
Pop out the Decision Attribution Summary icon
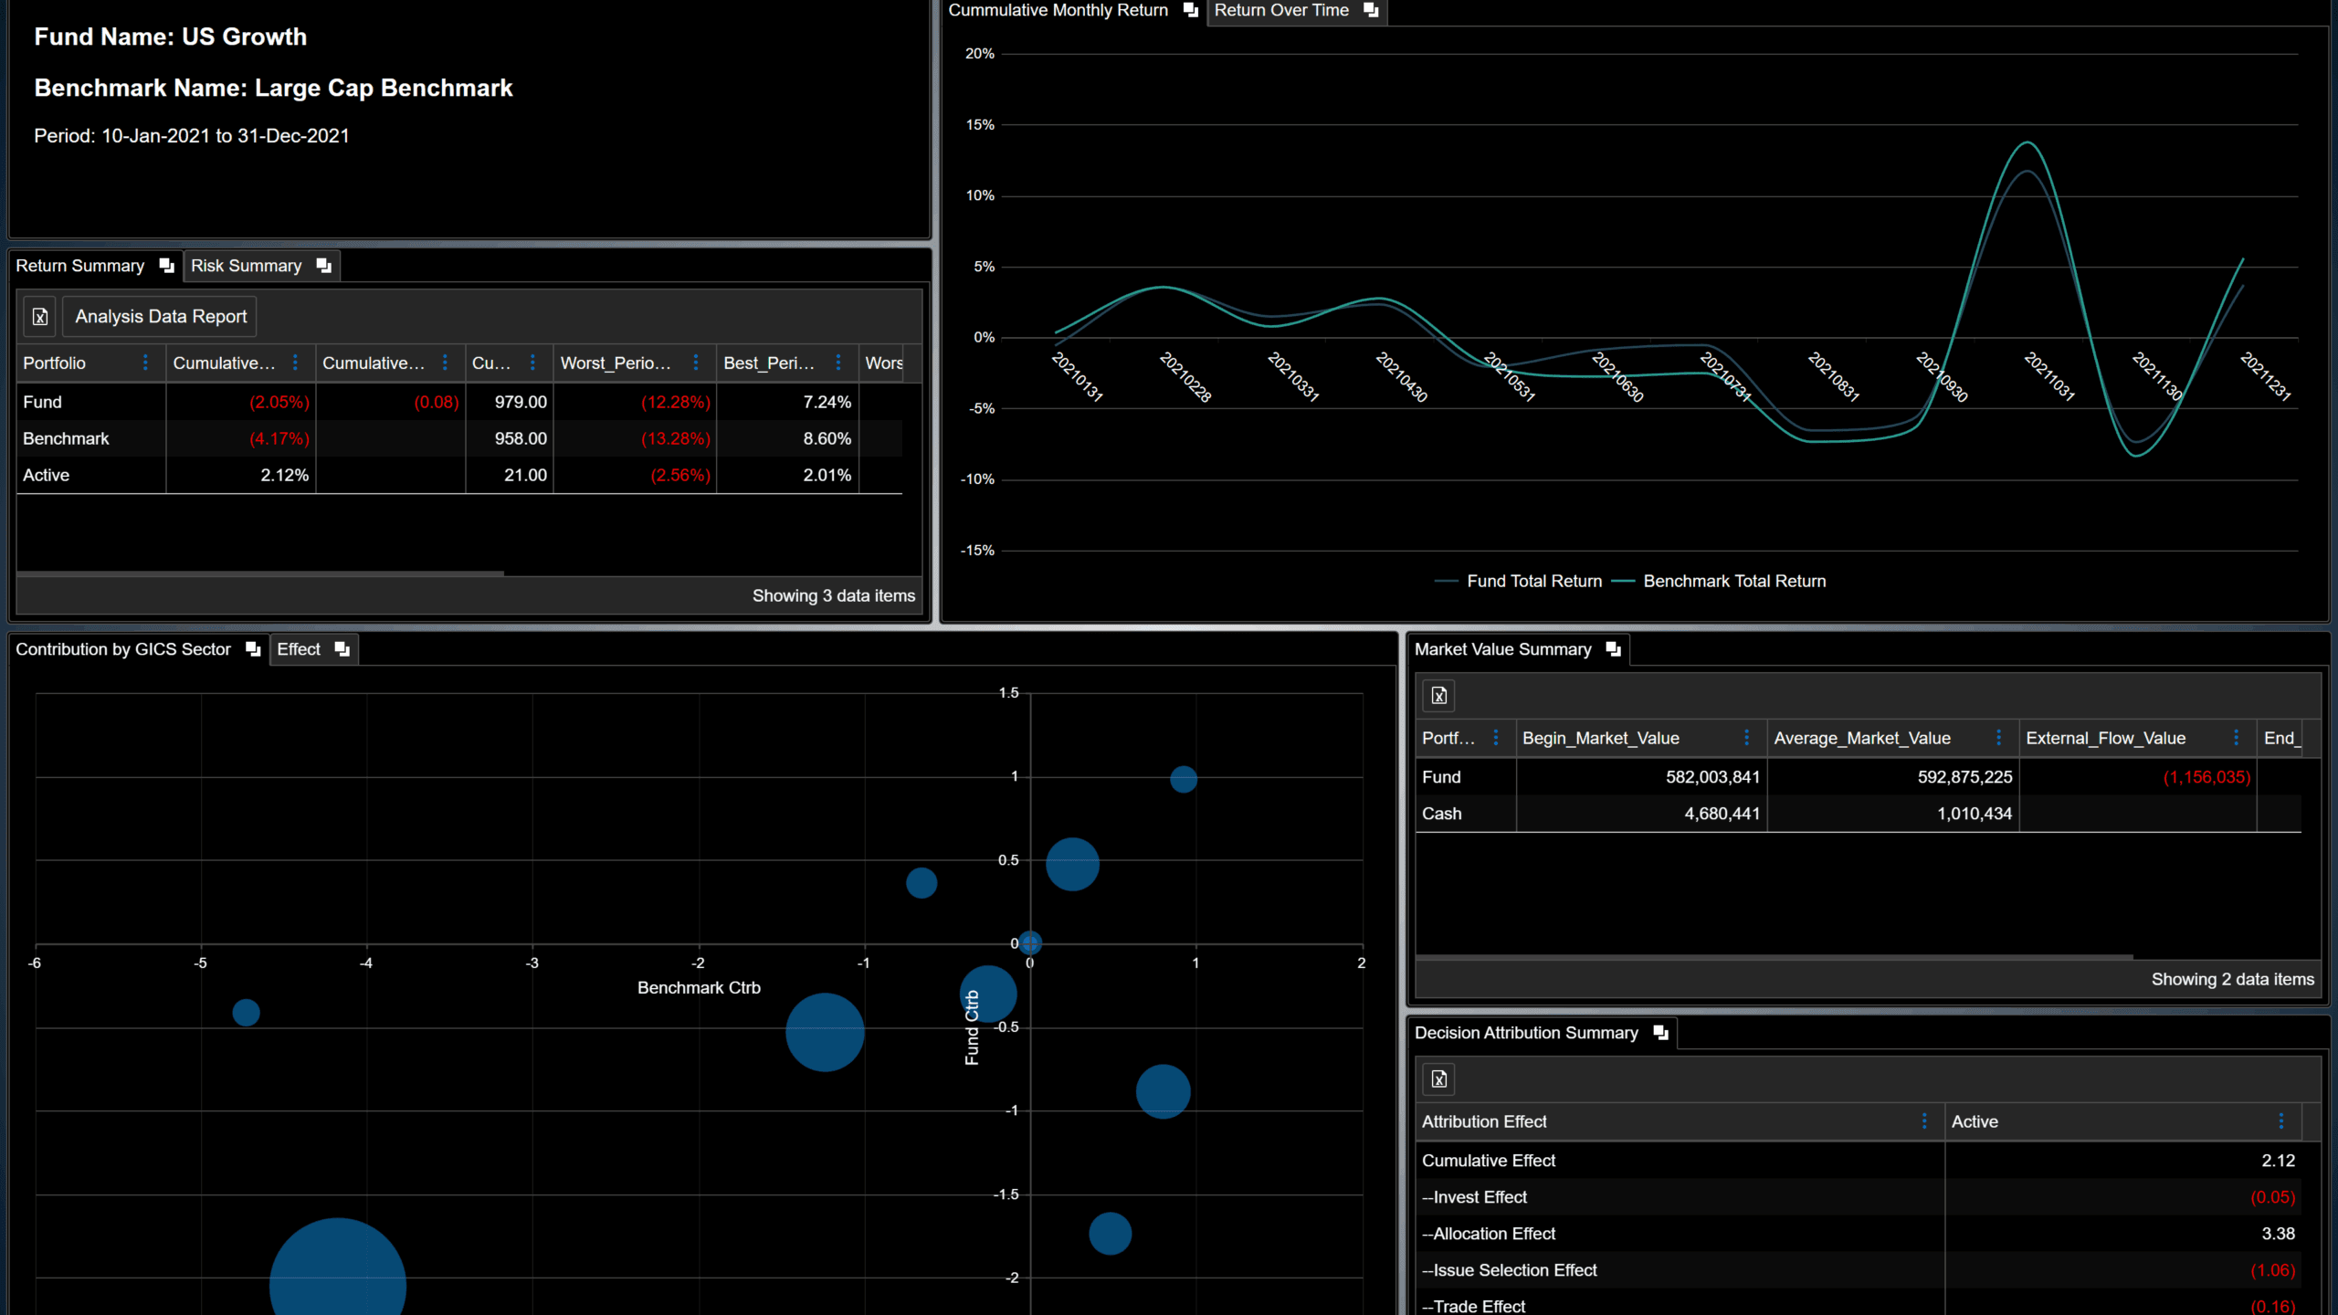[1660, 1033]
